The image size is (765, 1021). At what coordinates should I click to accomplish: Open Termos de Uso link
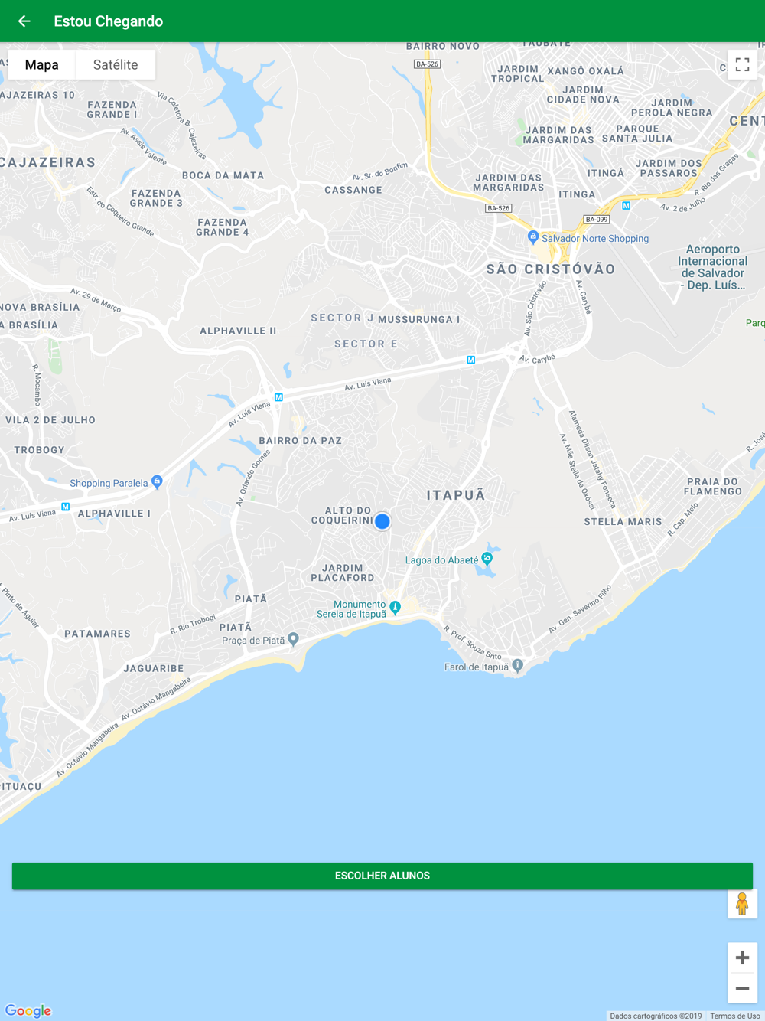point(734,1016)
